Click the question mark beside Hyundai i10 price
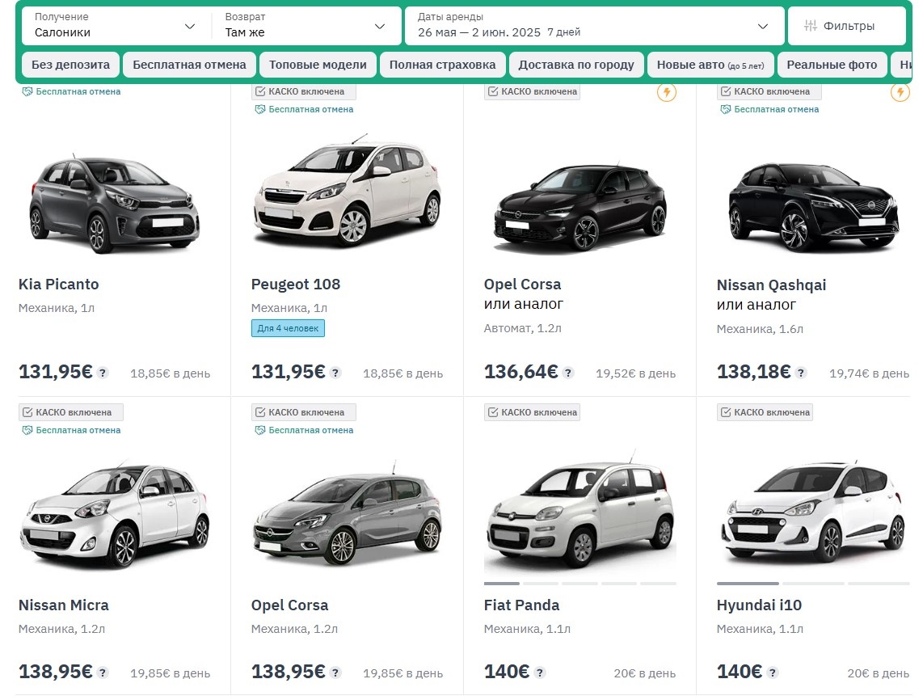Viewport: 923px width, 700px height. pyautogui.click(x=772, y=672)
